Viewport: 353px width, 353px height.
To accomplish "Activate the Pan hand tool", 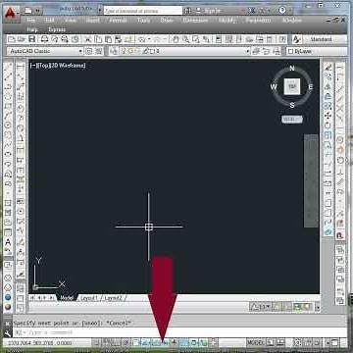I will click(x=176, y=39).
